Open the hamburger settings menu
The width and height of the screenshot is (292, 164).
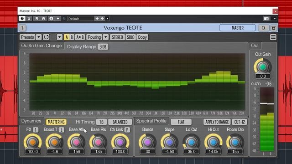[x=273, y=37]
